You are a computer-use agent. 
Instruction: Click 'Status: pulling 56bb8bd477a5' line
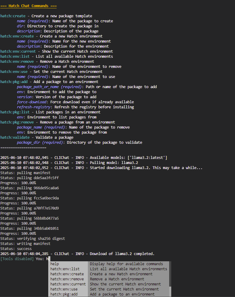click(29, 218)
